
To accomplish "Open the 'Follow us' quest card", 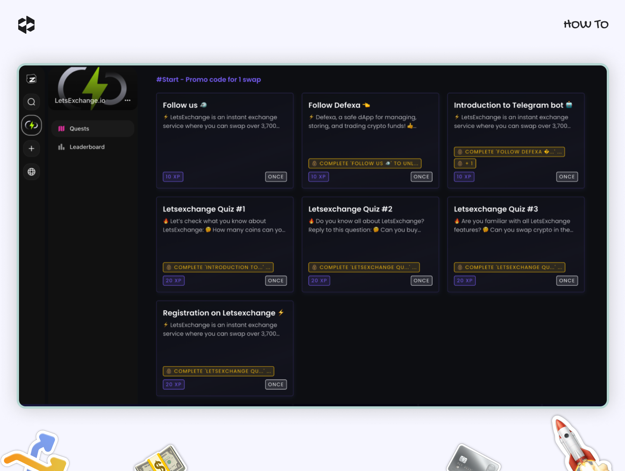I will click(225, 141).
